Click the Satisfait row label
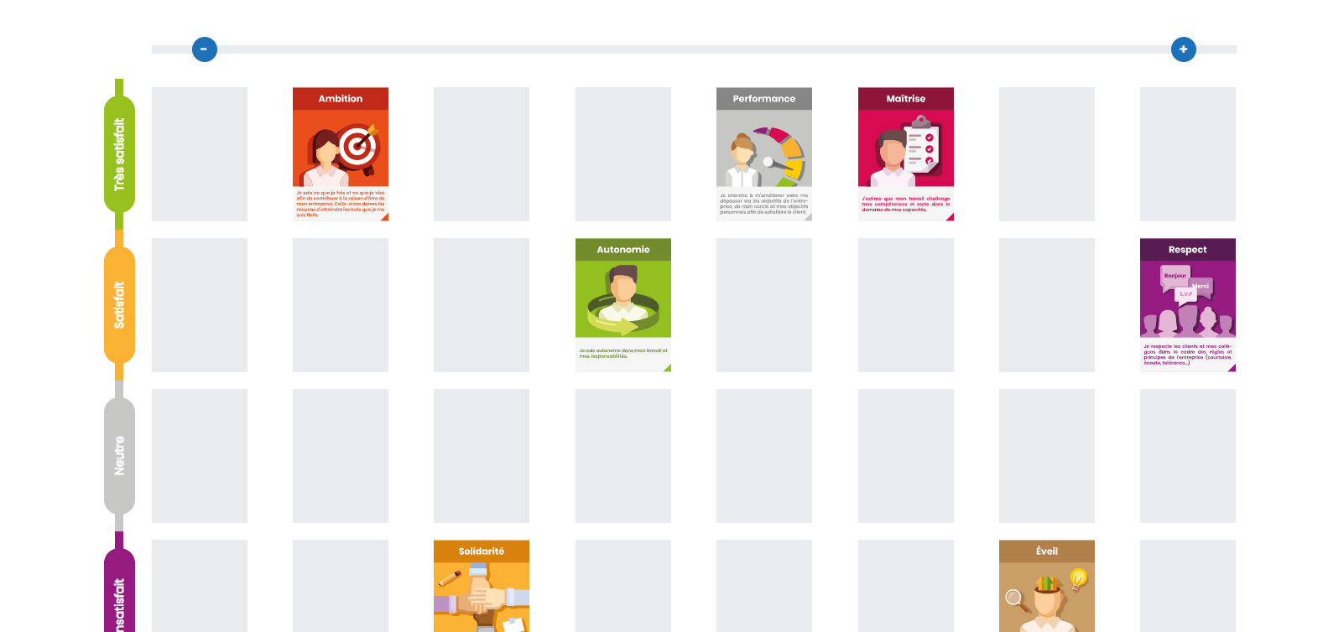Image resolution: width=1323 pixels, height=632 pixels. pos(119,305)
